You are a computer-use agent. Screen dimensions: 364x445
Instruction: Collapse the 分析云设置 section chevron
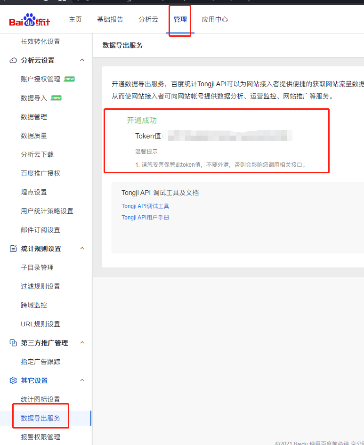(x=82, y=60)
